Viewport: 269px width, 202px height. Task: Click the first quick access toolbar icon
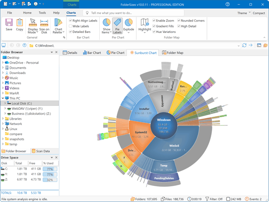pyautogui.click(x=5, y=4)
